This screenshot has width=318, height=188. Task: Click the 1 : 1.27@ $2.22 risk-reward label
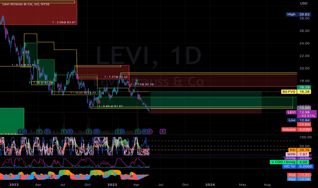tap(116, 77)
